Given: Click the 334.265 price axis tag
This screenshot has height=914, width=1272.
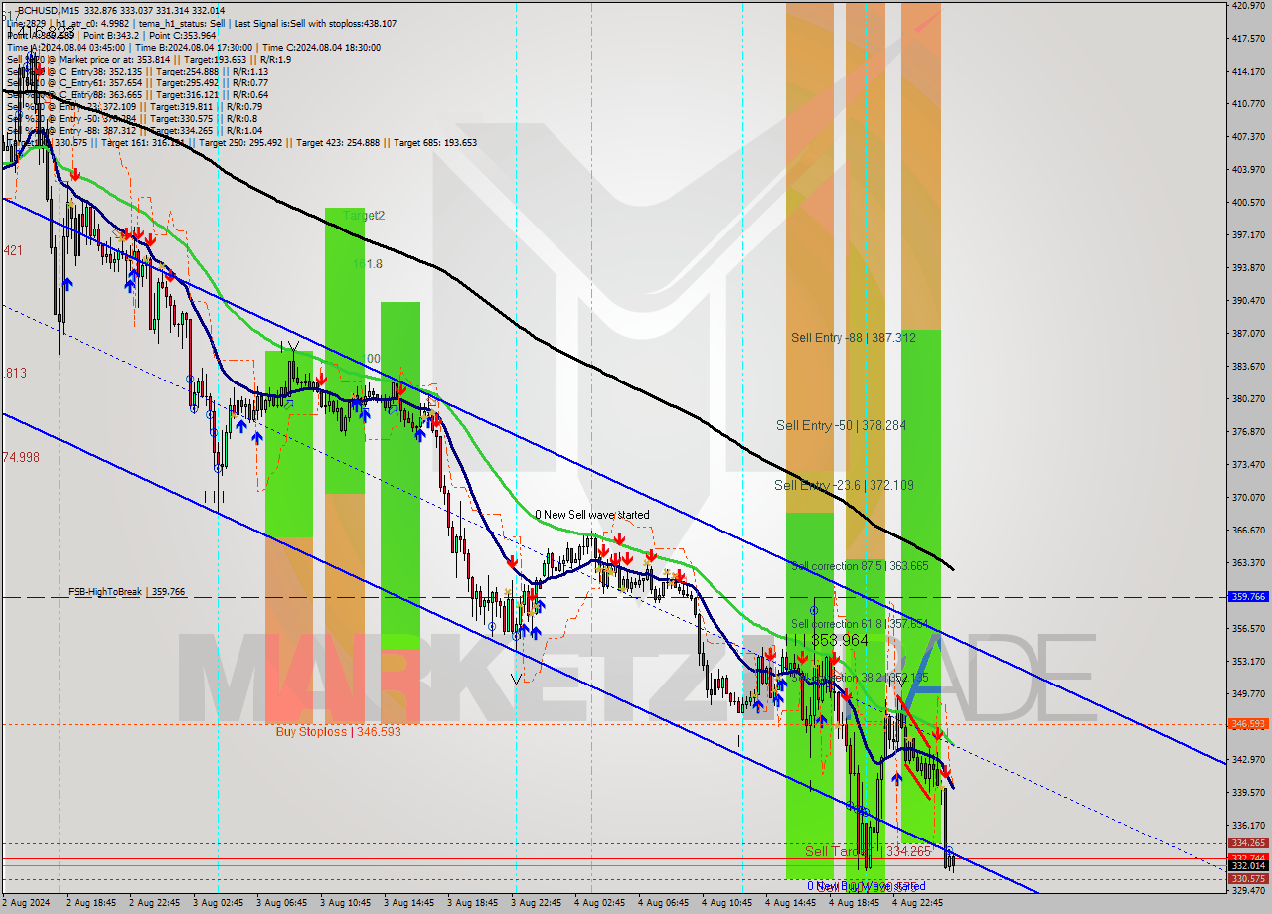Looking at the screenshot, I should (x=1248, y=843).
